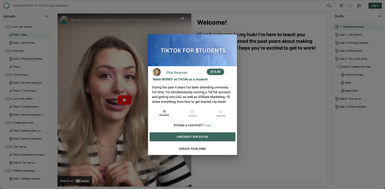Collapse the '7. Affiliate marketing' folder
The image size is (385, 189).
pyautogui.click(x=5, y=171)
